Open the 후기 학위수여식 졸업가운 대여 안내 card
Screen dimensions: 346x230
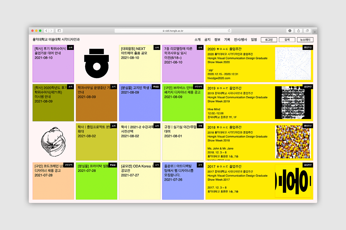click(53, 64)
